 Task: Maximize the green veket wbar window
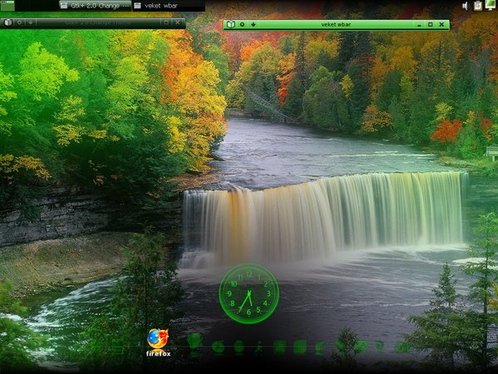coord(431,24)
